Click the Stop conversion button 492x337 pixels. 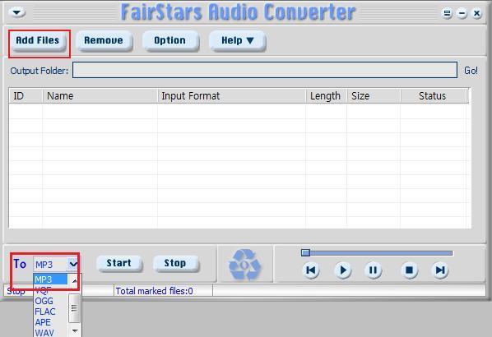tap(175, 263)
